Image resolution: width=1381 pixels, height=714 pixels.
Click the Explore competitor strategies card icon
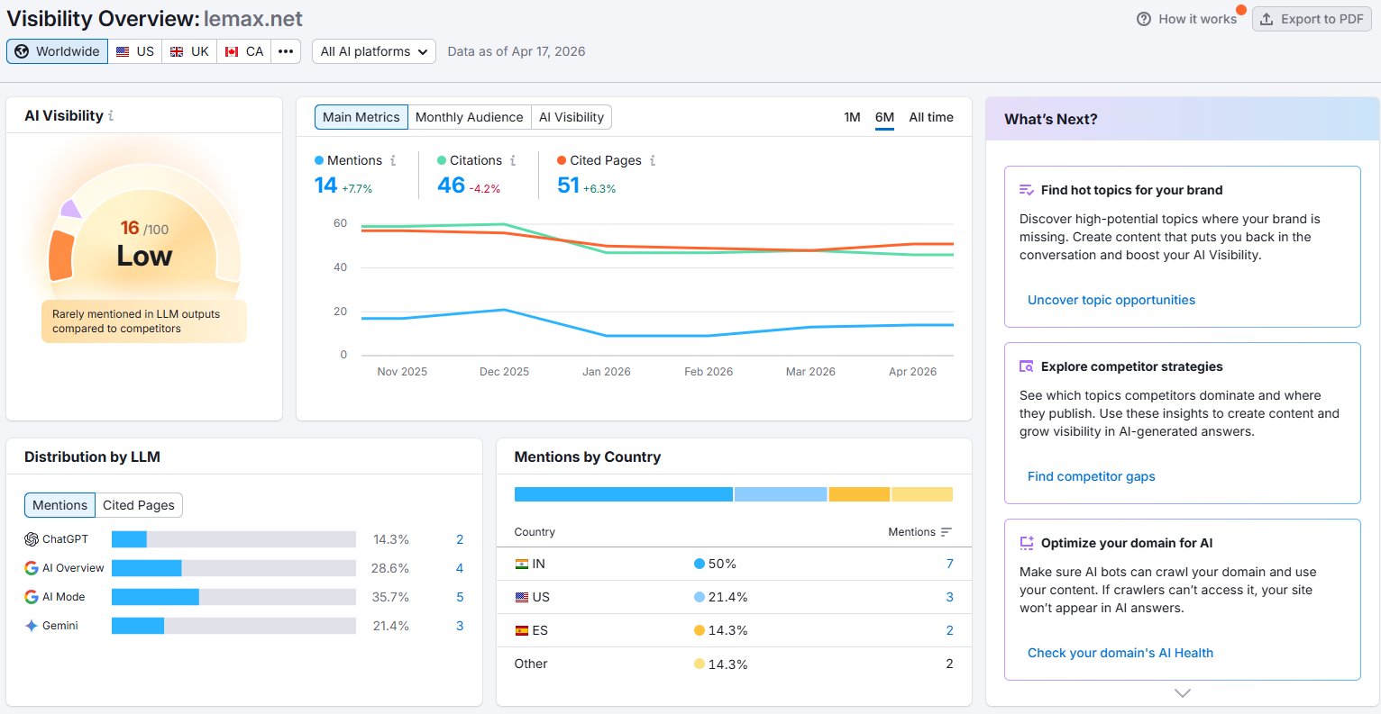tap(1027, 366)
